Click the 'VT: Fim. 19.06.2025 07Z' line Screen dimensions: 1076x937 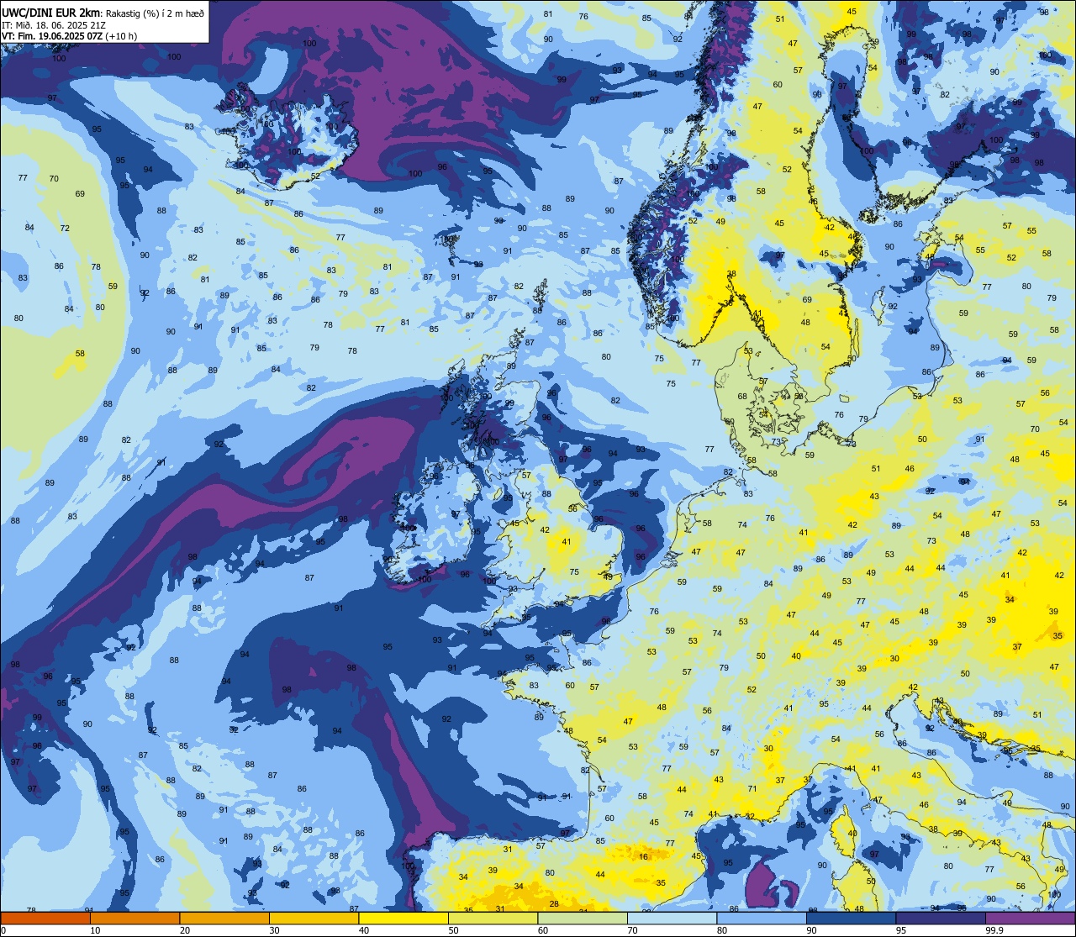point(53,36)
